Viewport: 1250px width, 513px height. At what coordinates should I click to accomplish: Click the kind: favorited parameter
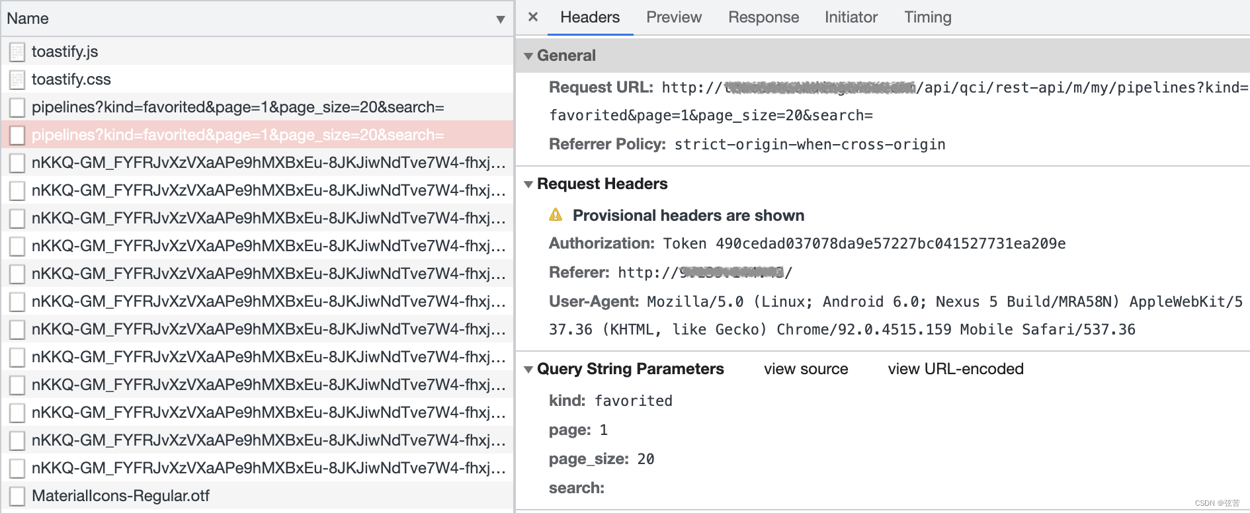tap(610, 401)
